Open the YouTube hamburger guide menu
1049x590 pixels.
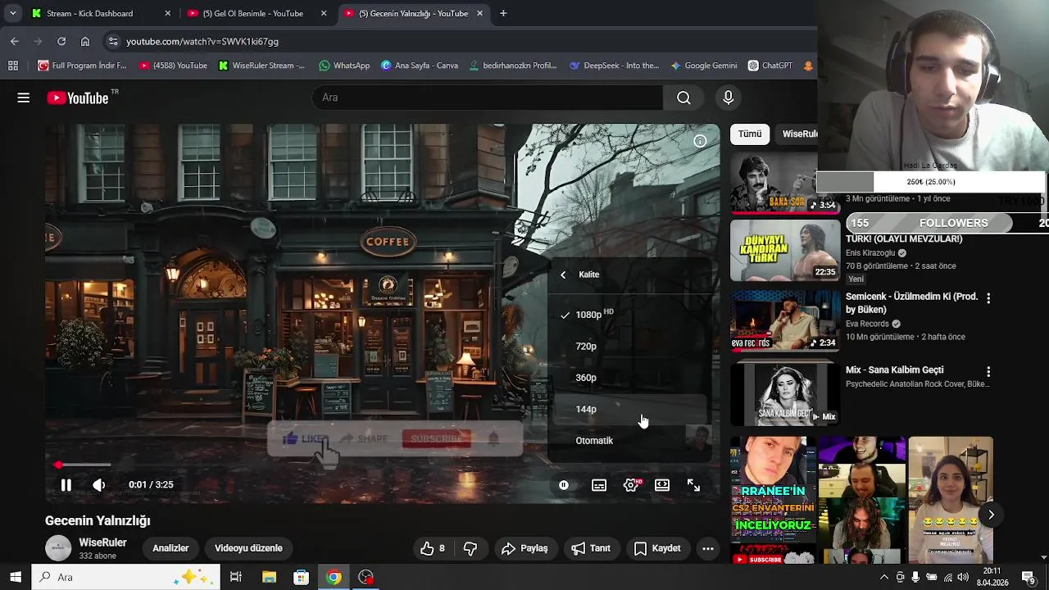tap(24, 98)
